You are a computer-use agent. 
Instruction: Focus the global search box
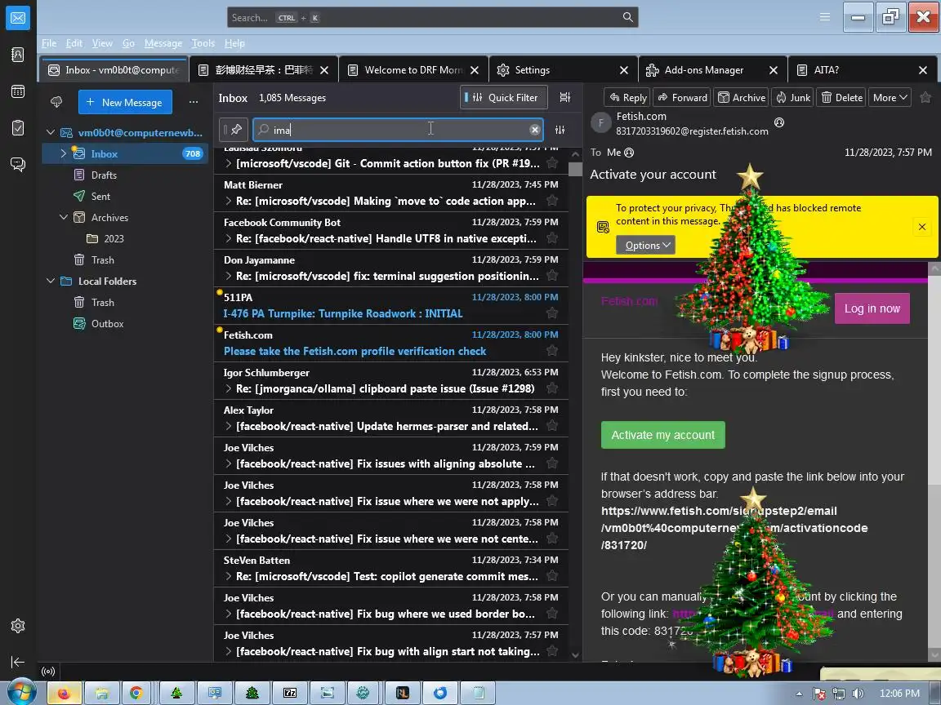(x=432, y=17)
